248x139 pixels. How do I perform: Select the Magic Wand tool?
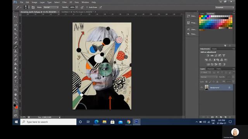(15, 29)
